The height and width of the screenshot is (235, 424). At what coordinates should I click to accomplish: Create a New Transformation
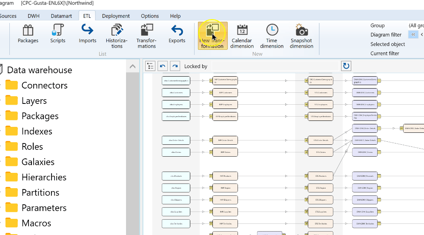(x=212, y=36)
